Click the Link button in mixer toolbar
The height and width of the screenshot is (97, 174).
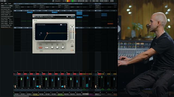[x=86, y=1]
